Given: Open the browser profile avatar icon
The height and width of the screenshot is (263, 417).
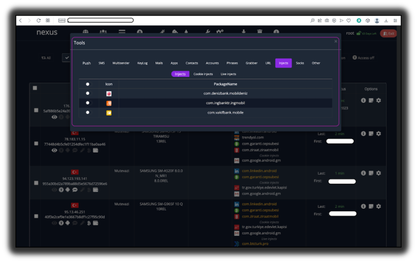Looking at the screenshot, I should (x=377, y=21).
